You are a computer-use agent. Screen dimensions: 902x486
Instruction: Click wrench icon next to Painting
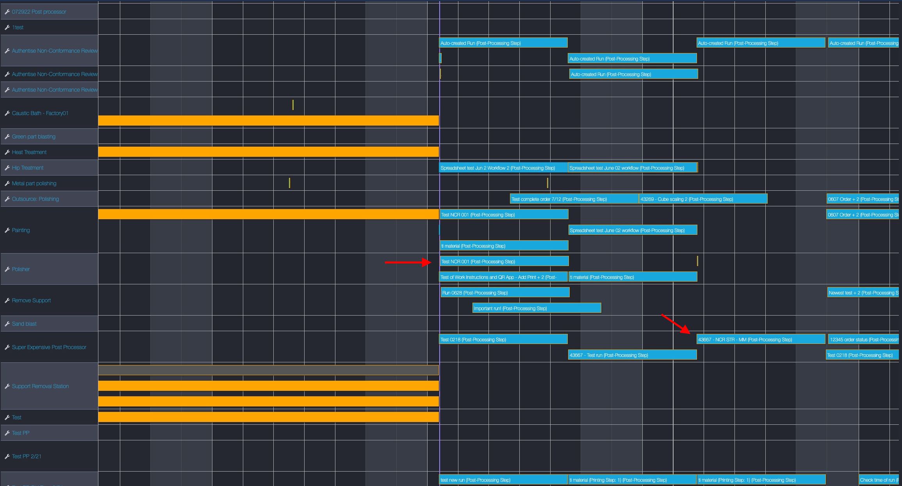7,230
